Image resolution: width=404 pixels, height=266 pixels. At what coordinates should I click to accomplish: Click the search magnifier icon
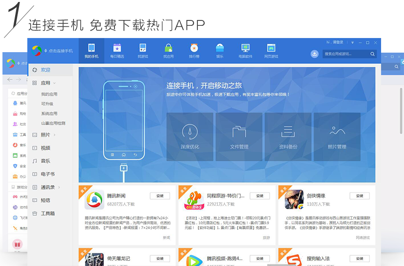[372, 54]
